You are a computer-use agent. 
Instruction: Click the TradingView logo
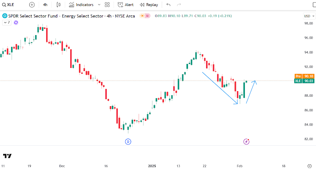pos(7,156)
